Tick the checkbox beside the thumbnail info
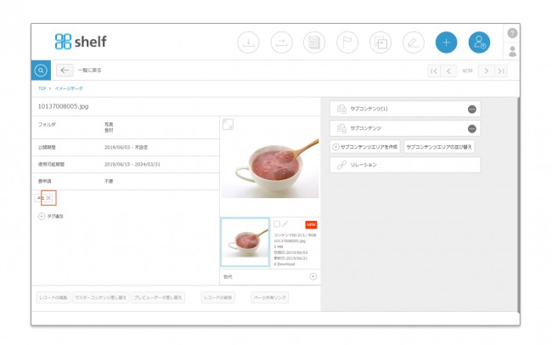 (277, 224)
